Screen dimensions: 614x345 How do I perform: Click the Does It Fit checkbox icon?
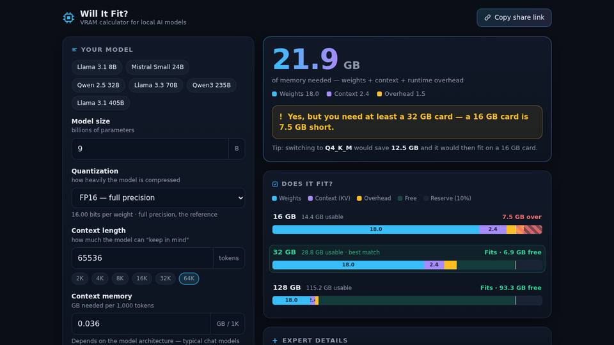pyautogui.click(x=275, y=184)
